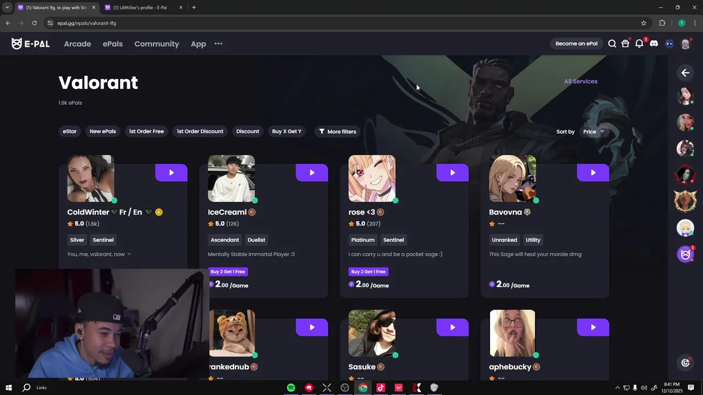The width and height of the screenshot is (703, 395).
Task: Open the Community menu
Action: click(x=157, y=44)
